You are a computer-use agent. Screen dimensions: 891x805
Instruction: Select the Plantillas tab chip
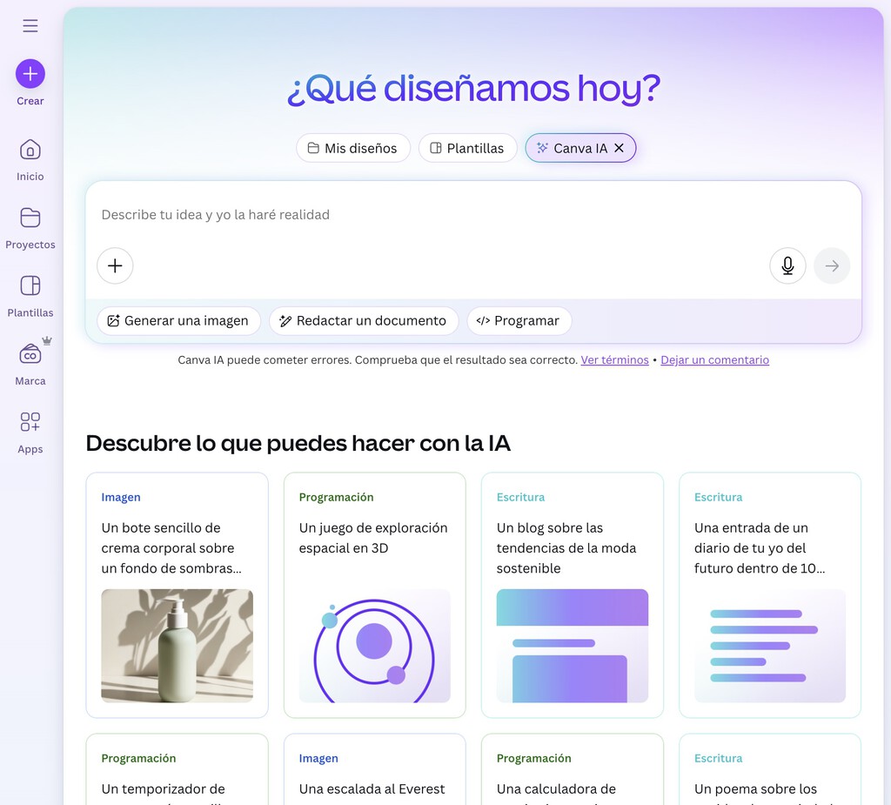pos(467,148)
